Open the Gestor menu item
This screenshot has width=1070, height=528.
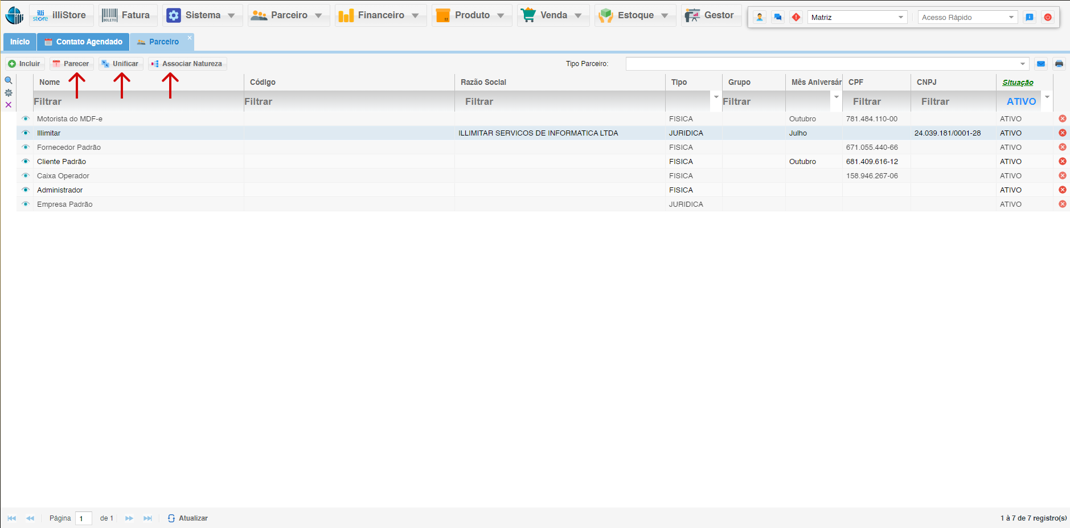point(711,15)
